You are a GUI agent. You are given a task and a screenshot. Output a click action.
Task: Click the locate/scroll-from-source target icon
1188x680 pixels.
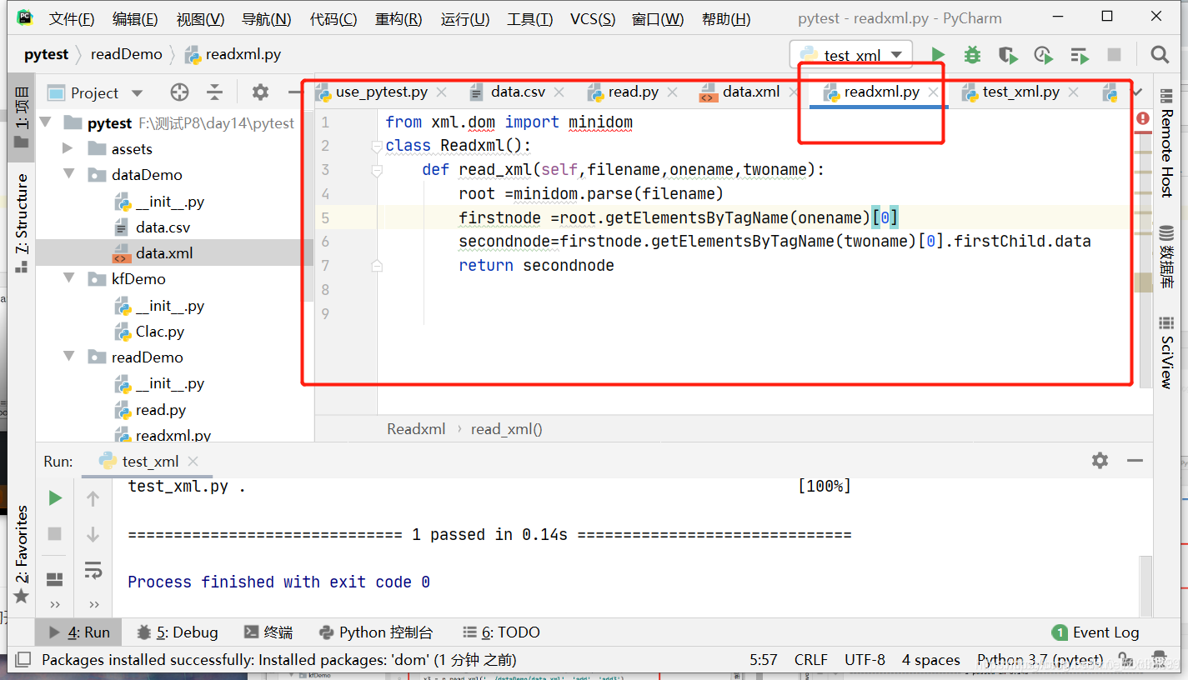pyautogui.click(x=179, y=92)
